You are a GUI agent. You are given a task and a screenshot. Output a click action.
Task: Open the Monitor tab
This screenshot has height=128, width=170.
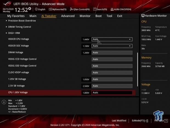click(x=85, y=16)
